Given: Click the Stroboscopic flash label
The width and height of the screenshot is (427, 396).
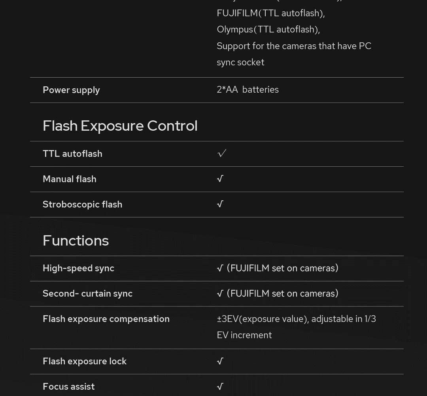Looking at the screenshot, I should point(82,204).
